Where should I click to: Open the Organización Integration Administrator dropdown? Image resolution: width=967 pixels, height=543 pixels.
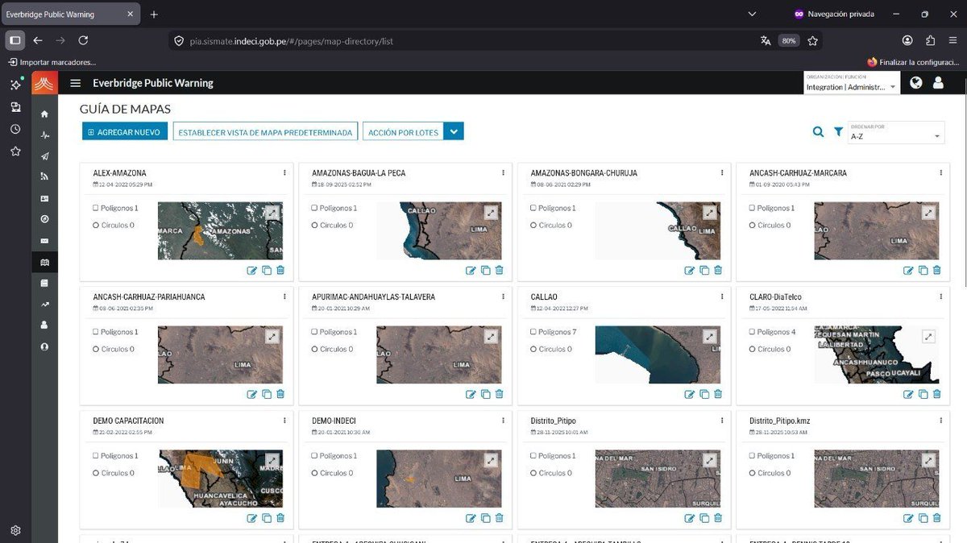point(852,83)
